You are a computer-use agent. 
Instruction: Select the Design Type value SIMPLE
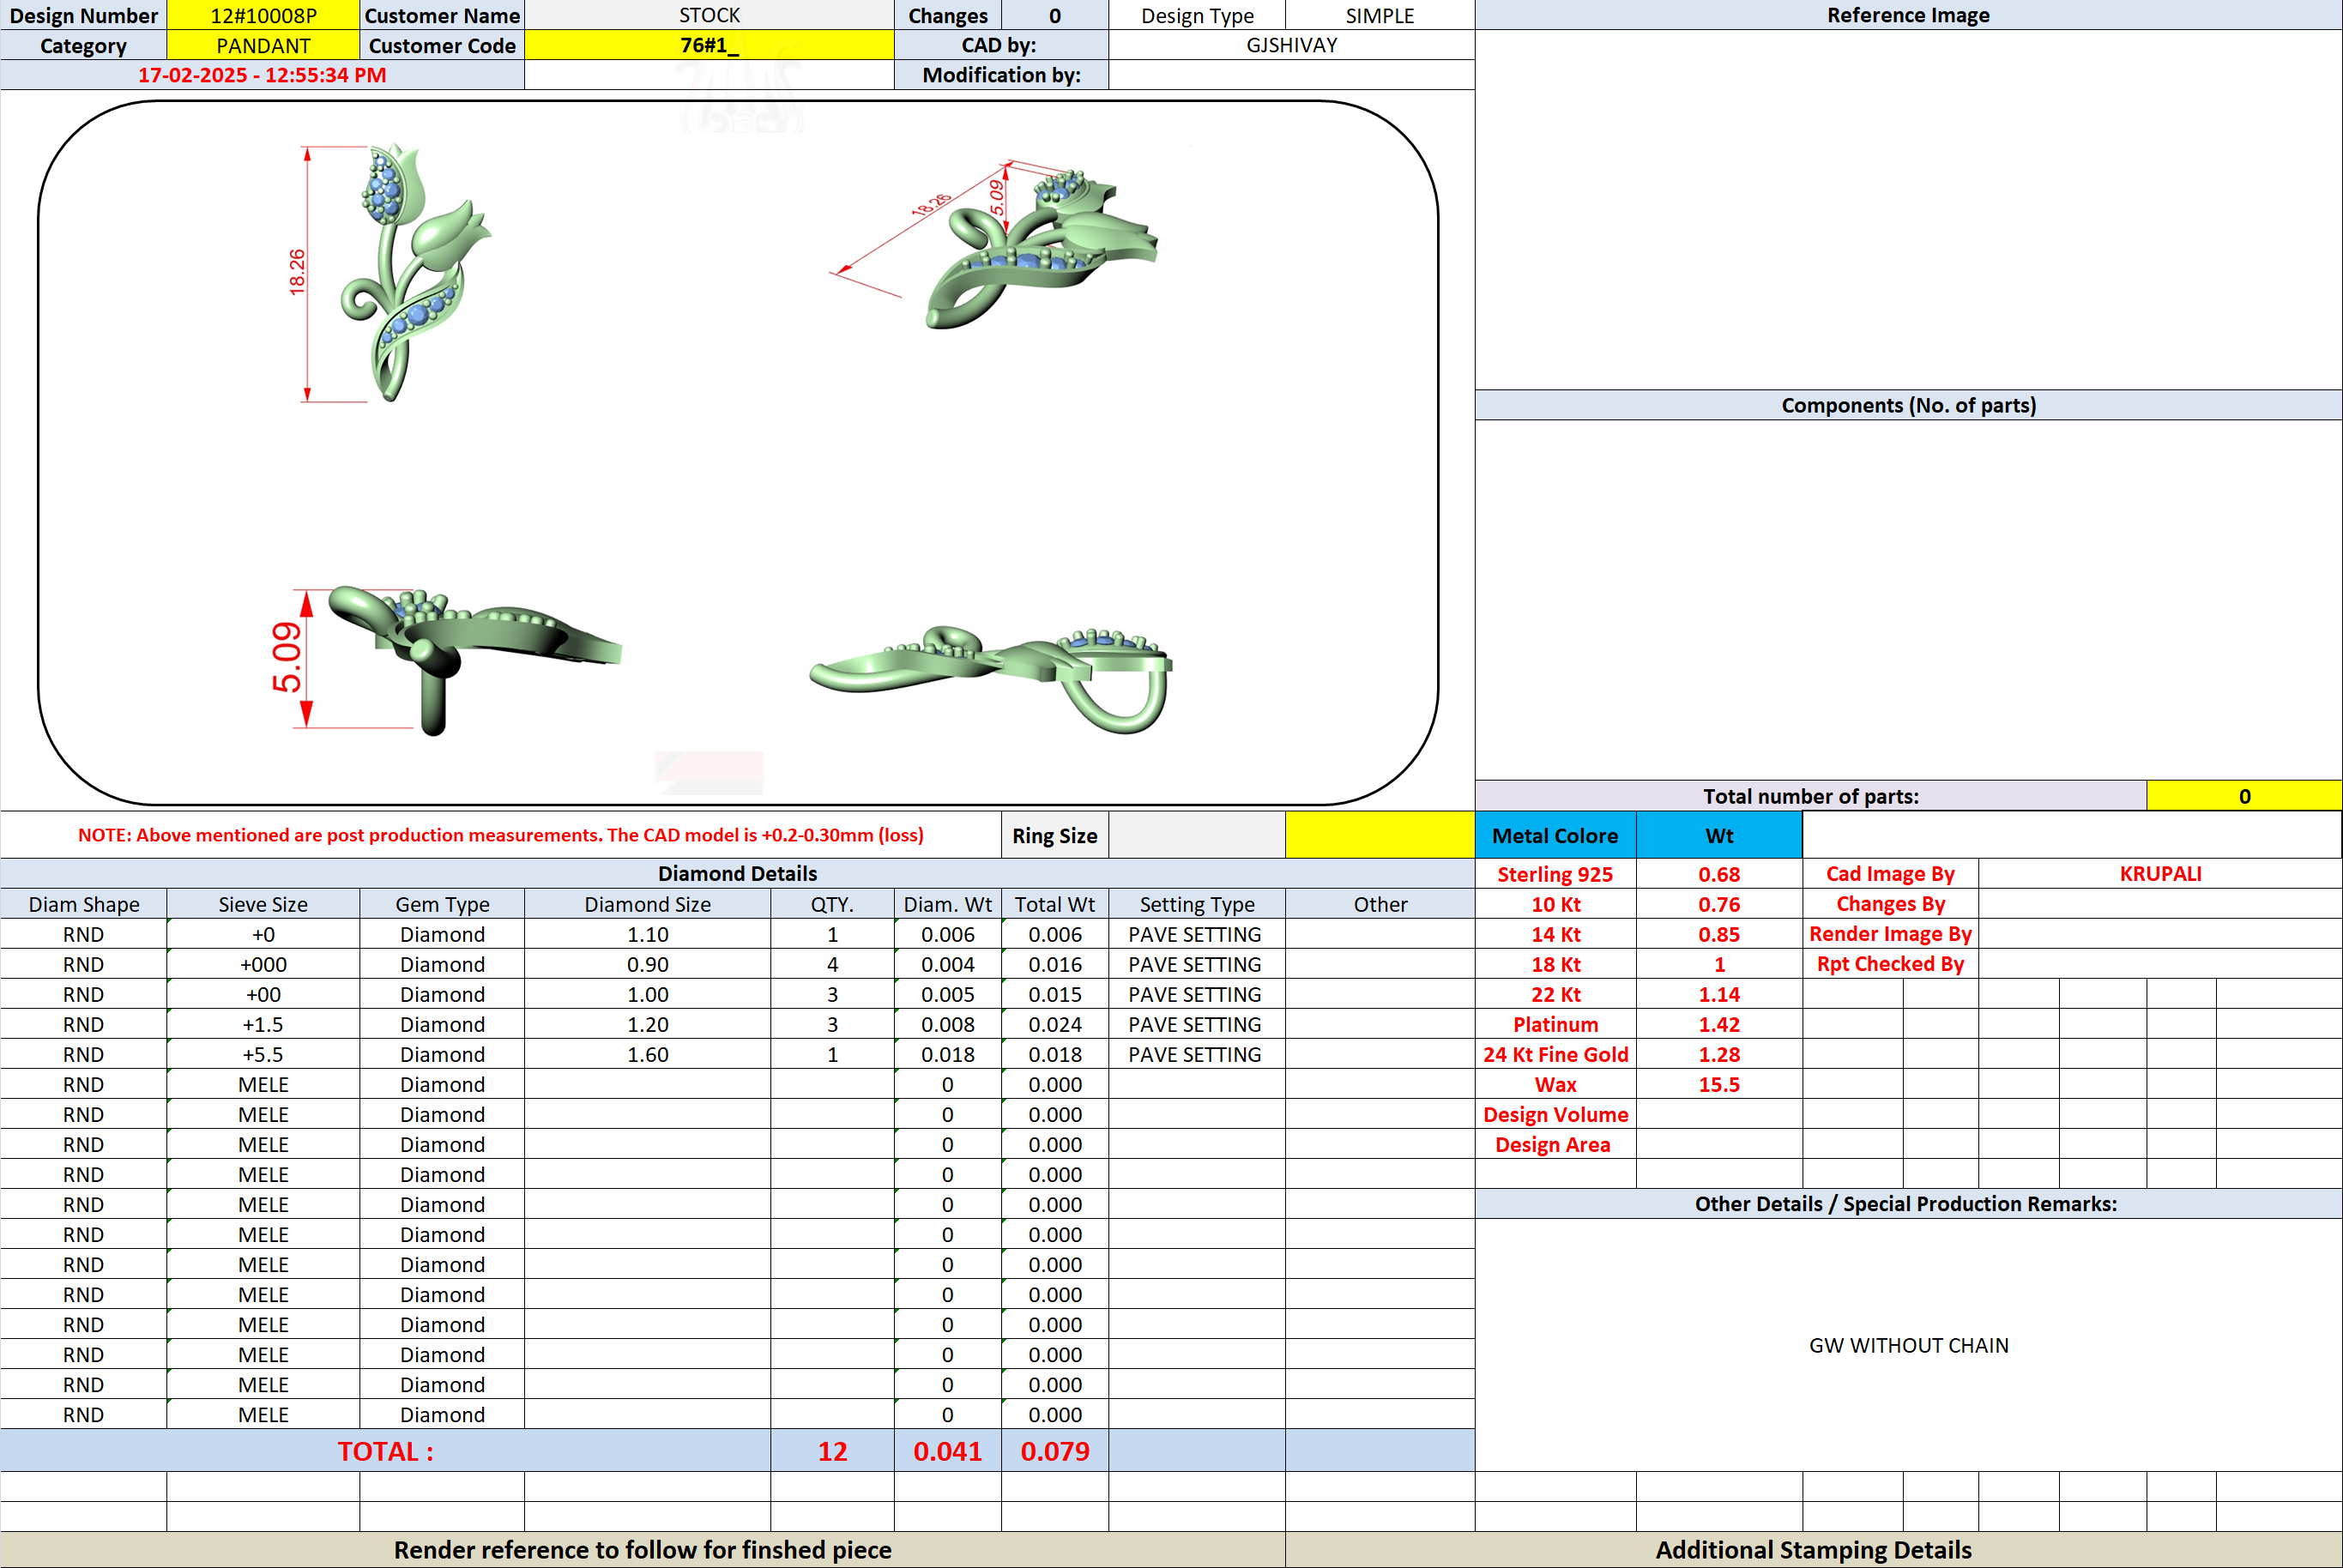click(x=1379, y=15)
